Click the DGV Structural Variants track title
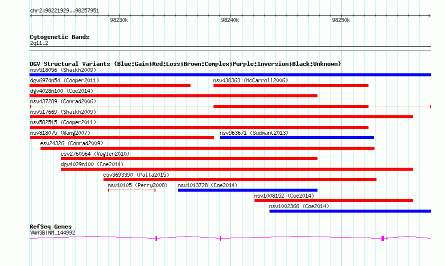 [x=185, y=64]
